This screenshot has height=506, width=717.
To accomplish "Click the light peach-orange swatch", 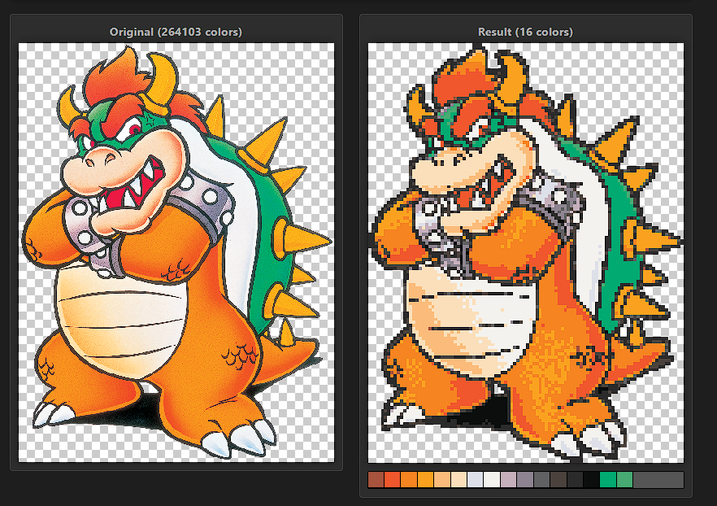I will pyautogui.click(x=442, y=480).
